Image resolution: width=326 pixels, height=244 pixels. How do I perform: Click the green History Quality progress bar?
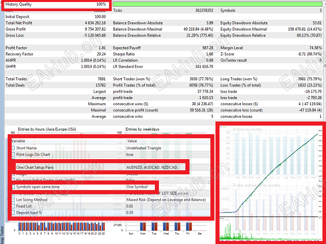click(x=218, y=4)
